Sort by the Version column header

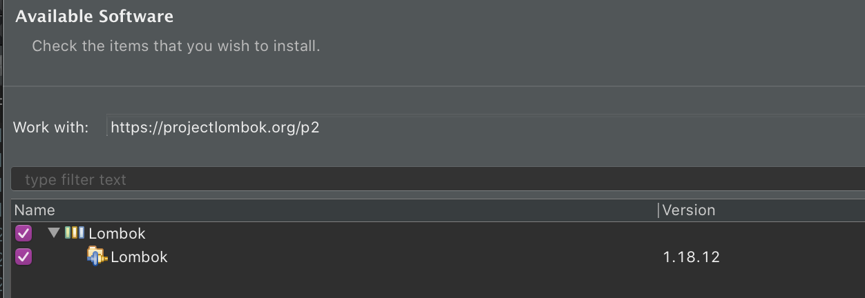(689, 210)
